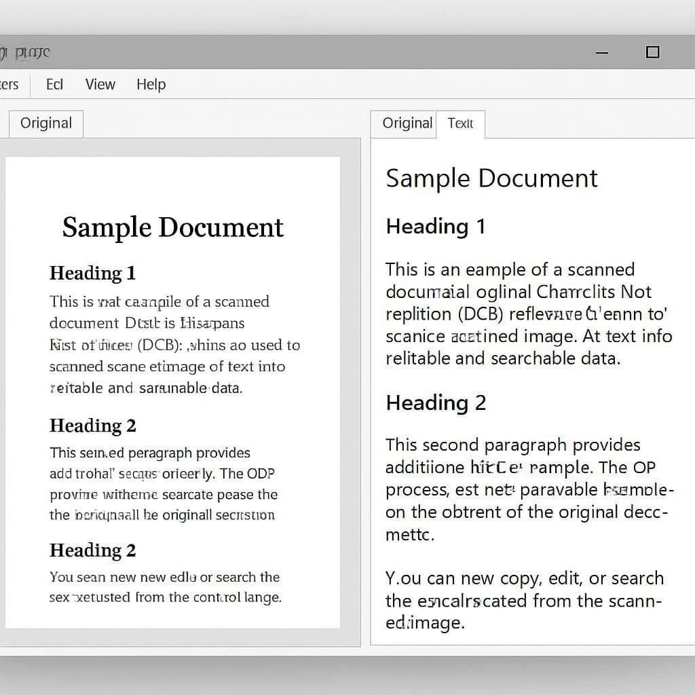Click 'Sample Document' title in text output
The image size is (695, 695).
(491, 179)
